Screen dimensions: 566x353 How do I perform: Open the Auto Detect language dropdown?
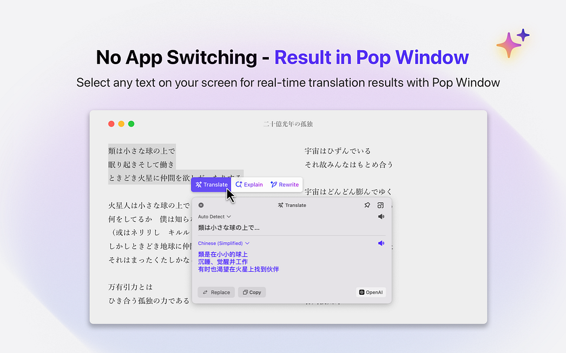pos(214,217)
